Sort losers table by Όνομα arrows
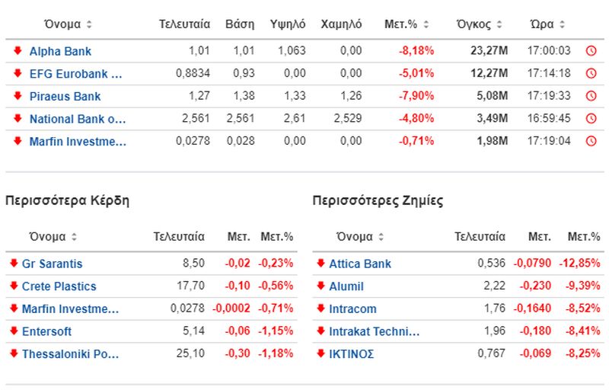Viewport: 609px width, 390px height. (381, 237)
